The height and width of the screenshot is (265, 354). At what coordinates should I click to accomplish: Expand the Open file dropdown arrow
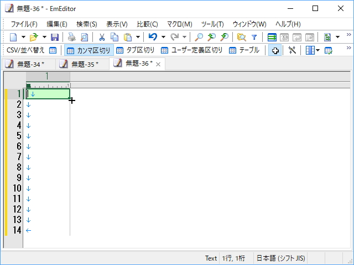pyautogui.click(x=44, y=37)
